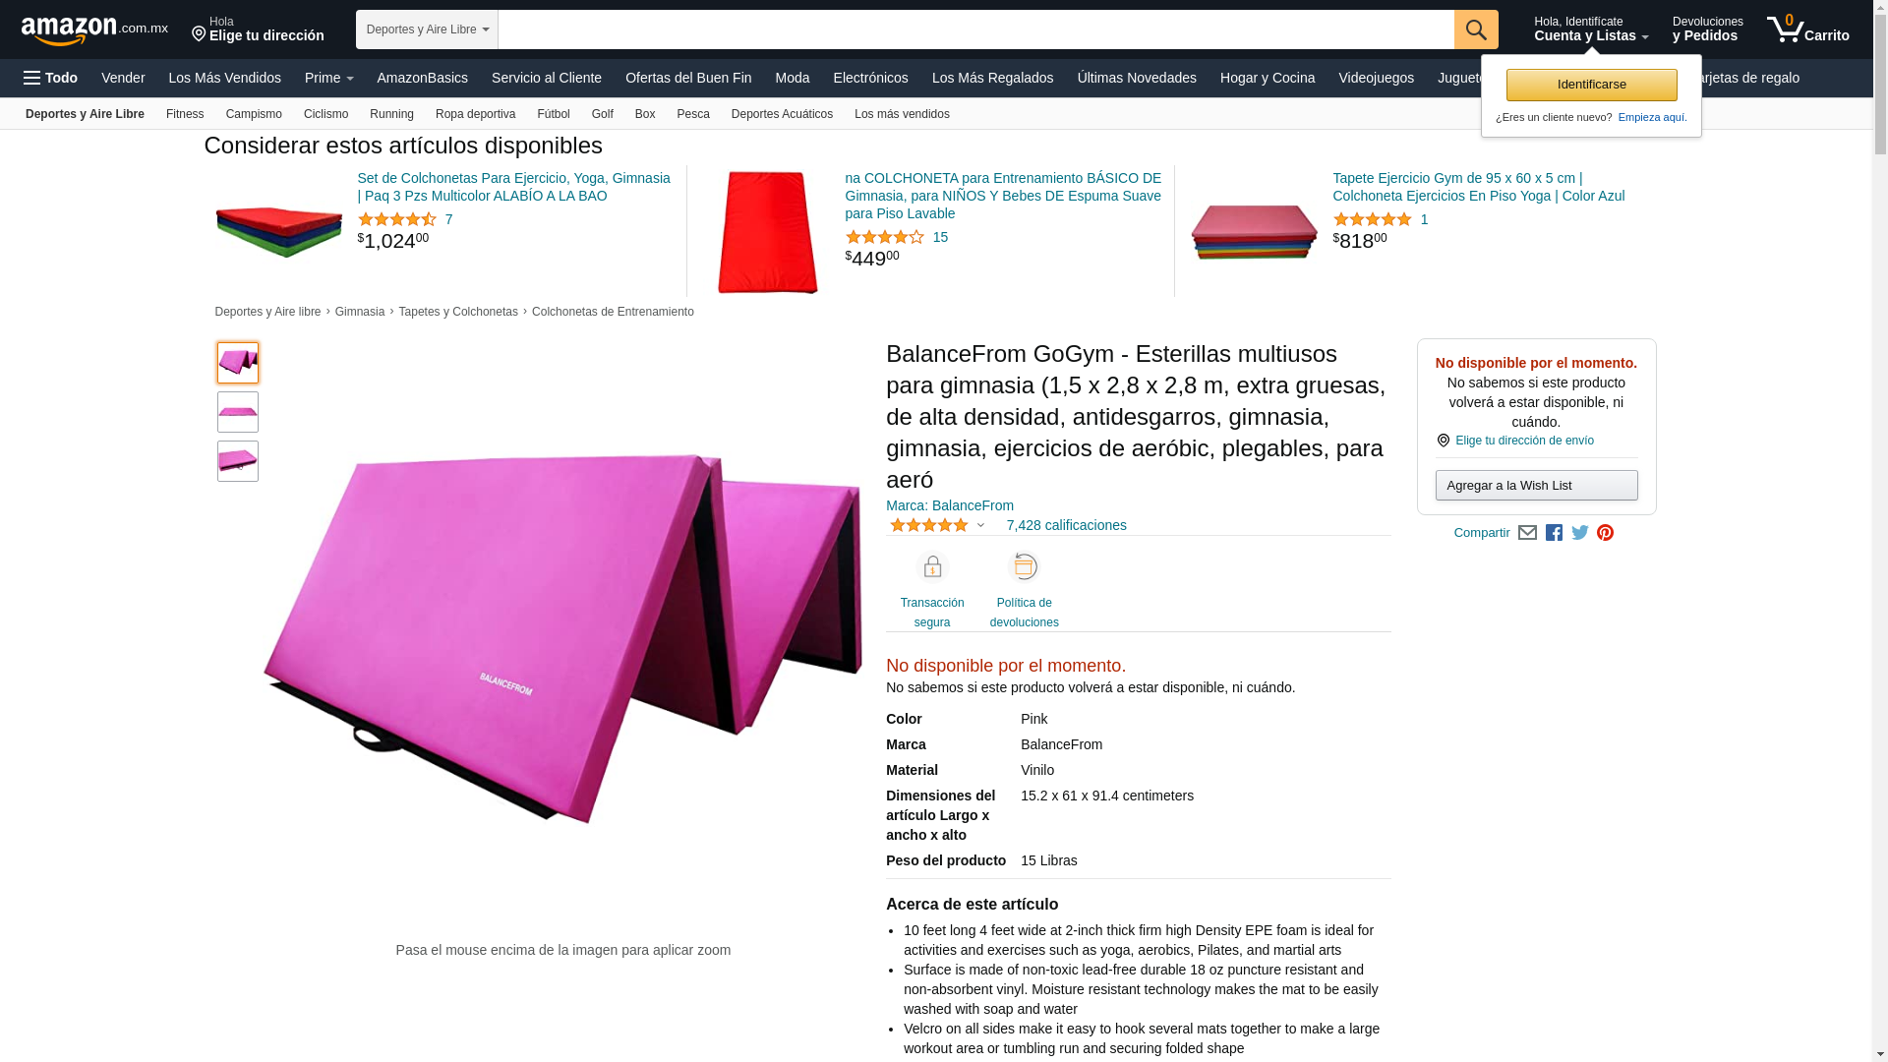Share product via email envelope icon
Image resolution: width=1888 pixels, height=1062 pixels.
click(1527, 533)
